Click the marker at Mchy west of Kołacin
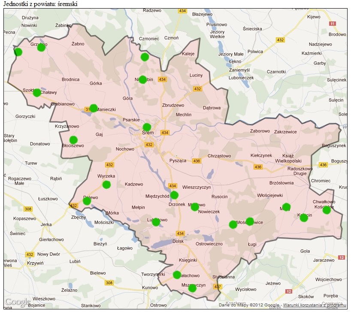 (287, 208)
